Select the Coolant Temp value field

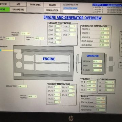(23, 86)
